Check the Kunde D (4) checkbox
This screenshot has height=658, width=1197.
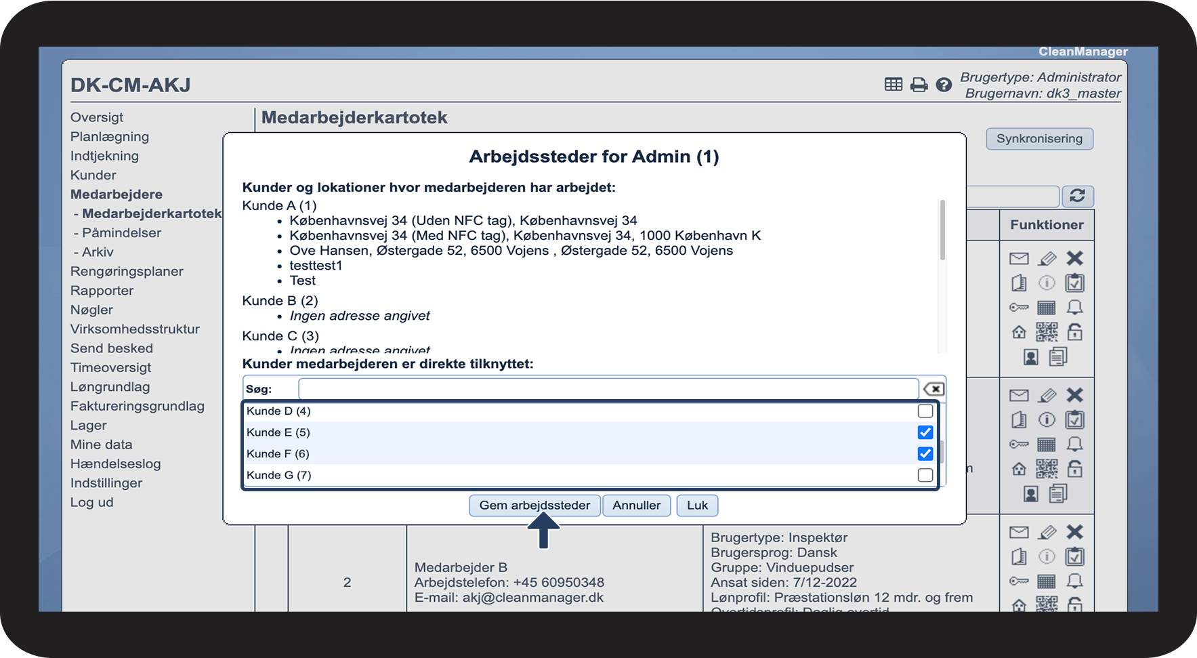(925, 411)
